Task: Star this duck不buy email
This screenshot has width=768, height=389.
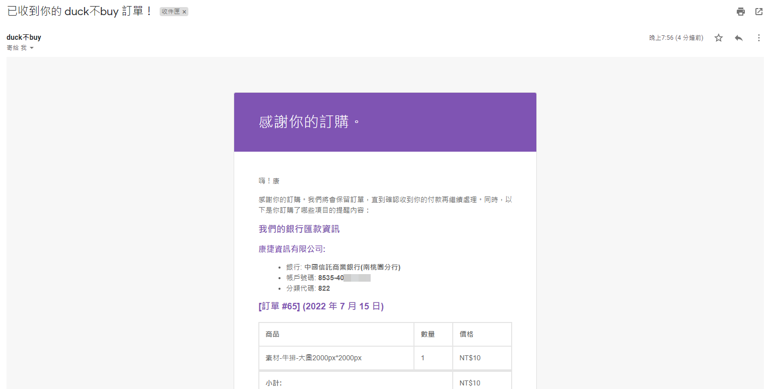Action: pos(719,38)
